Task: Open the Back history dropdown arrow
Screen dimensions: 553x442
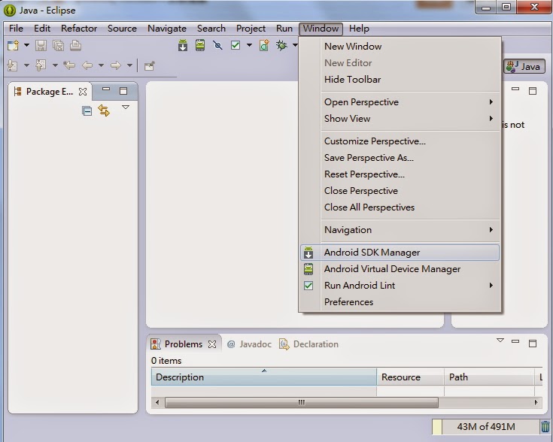Action: (x=102, y=65)
